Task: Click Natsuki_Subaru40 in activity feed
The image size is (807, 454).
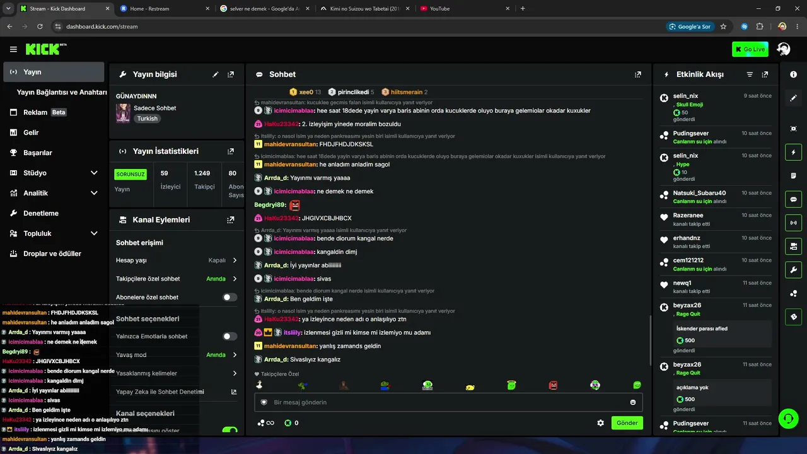Action: click(699, 193)
